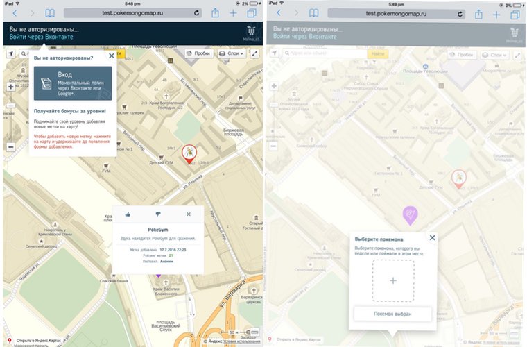Viewport: 527px width, 347px height.
Task: Follow 'Войти через Вконтакте' link in right screenshot
Action: (x=305, y=37)
